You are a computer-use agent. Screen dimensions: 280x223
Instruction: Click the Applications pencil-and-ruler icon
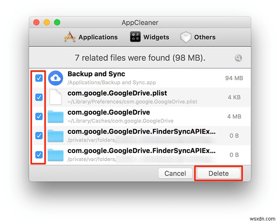pos(70,37)
